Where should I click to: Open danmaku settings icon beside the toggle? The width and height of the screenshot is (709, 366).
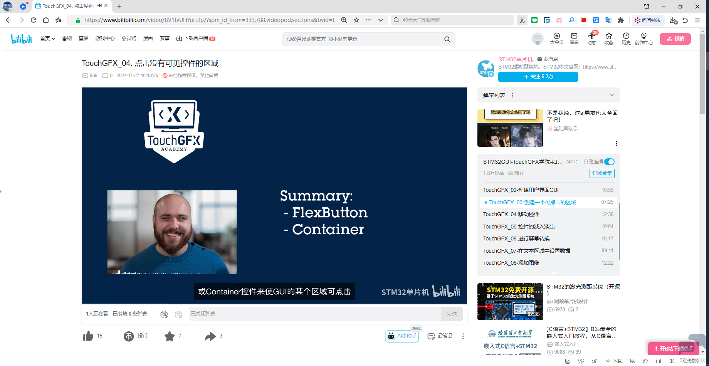[x=178, y=314]
